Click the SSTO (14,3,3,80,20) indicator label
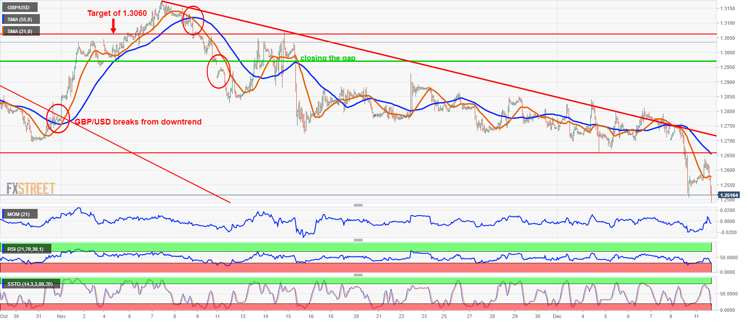This screenshot has height=322, width=748. (x=30, y=284)
